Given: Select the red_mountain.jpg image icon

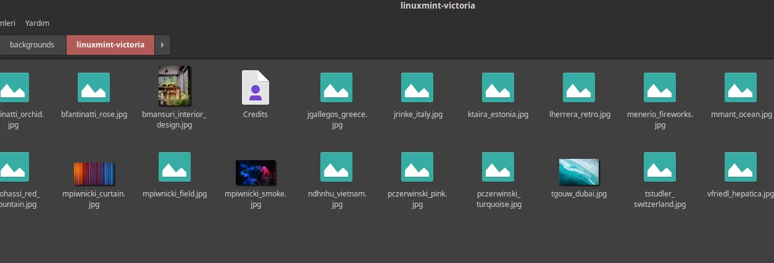Looking at the screenshot, I should click(x=14, y=167).
